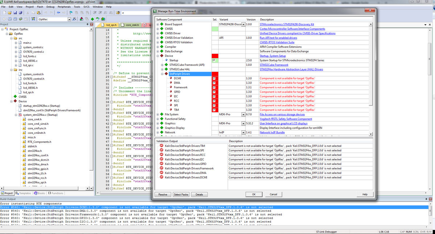Expand the CMSIS Driver component
This screenshot has width=435, height=234.
click(x=158, y=33)
